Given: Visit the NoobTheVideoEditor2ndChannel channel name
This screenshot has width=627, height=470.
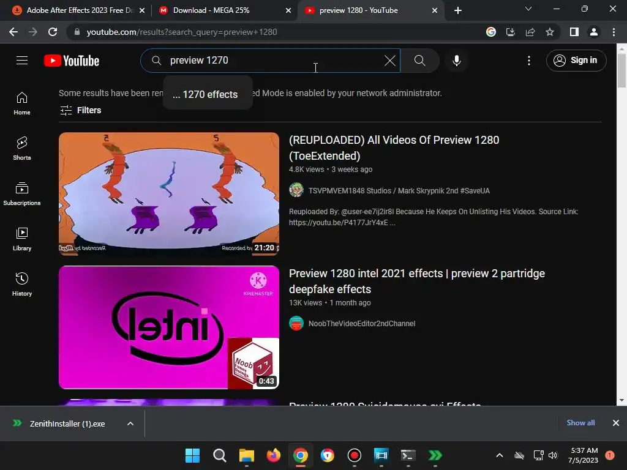Looking at the screenshot, I should [x=361, y=323].
